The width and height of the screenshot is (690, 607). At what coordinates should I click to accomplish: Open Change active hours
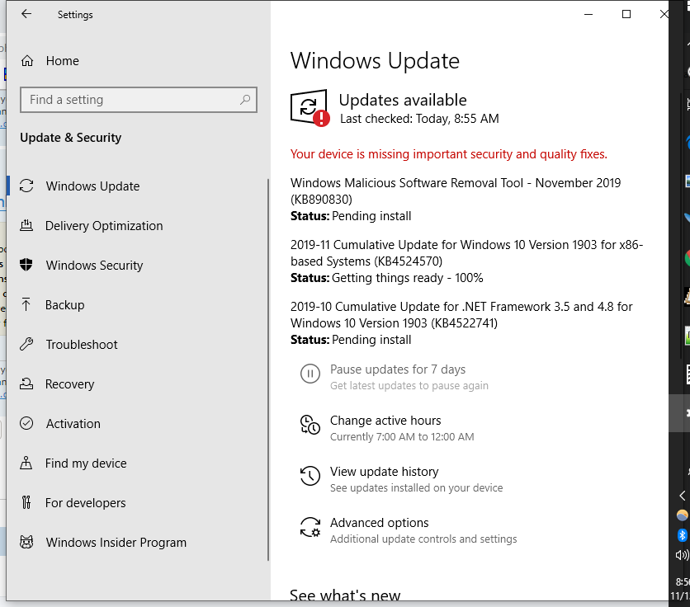point(385,421)
